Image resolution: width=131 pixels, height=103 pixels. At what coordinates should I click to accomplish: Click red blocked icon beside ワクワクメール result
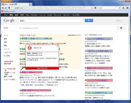20,90
